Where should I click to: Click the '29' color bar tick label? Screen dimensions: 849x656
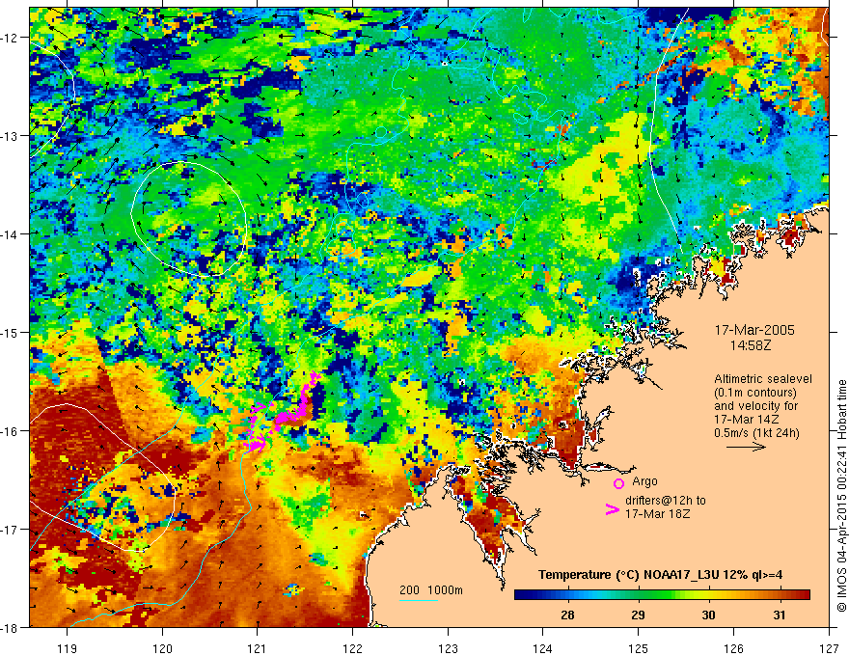tap(639, 615)
